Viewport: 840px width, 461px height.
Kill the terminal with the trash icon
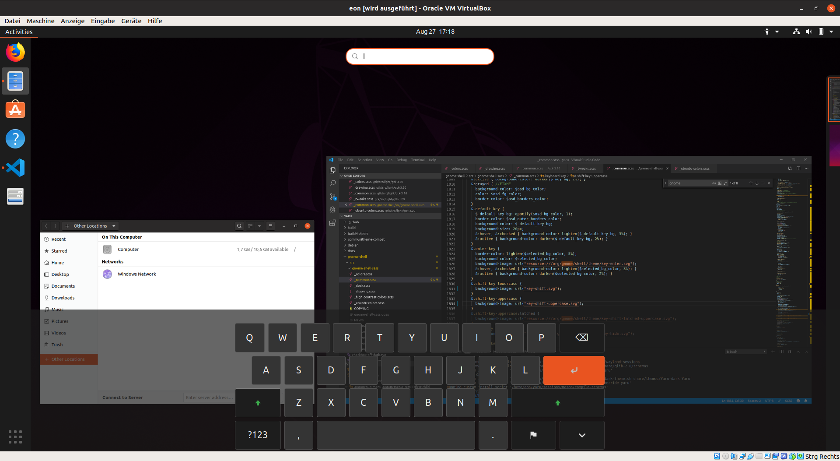point(790,352)
